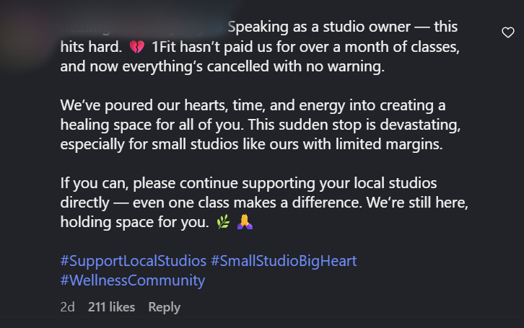View the 211 likes list
This screenshot has width=524, height=328.
(111, 307)
